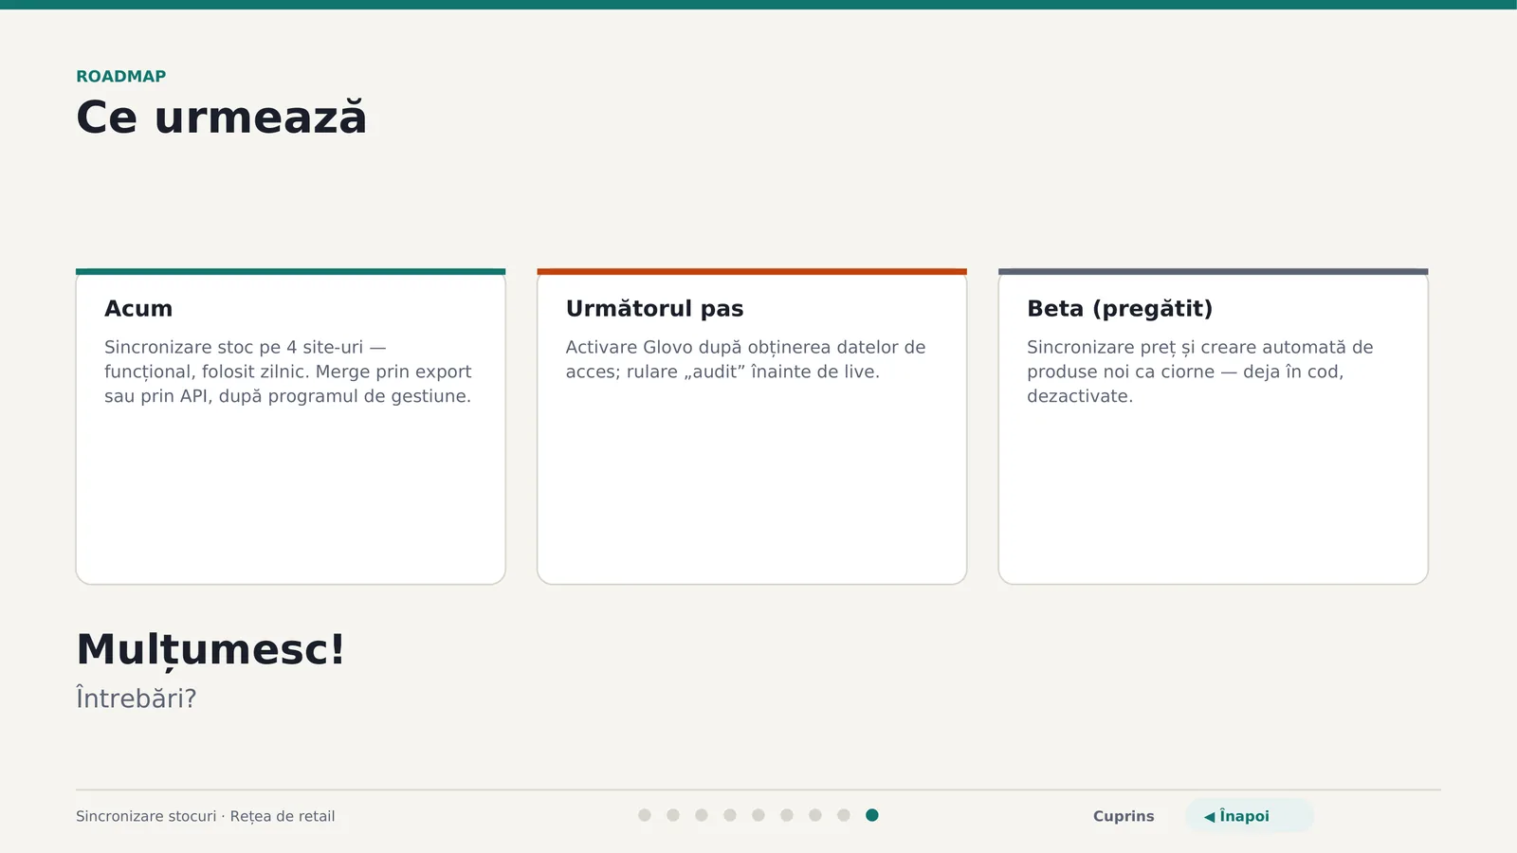Select the second slide pagination dot

tap(673, 815)
